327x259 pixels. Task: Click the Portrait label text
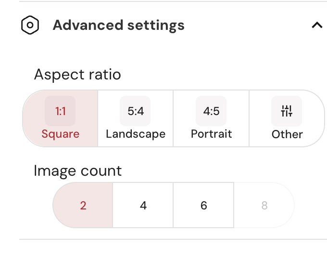click(x=211, y=134)
